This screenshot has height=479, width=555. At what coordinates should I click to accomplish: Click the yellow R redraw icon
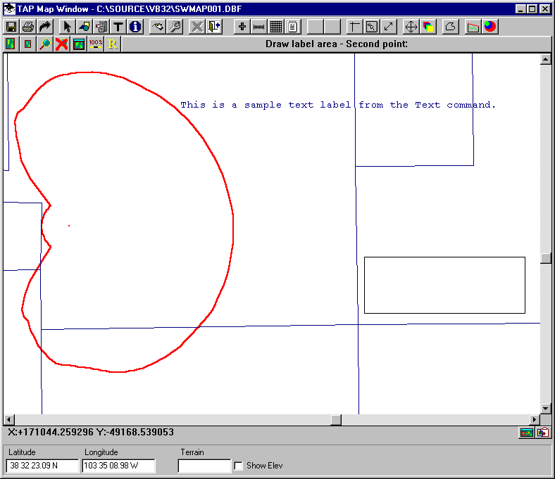pyautogui.click(x=113, y=44)
